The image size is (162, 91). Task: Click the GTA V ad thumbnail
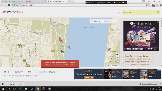126,74
